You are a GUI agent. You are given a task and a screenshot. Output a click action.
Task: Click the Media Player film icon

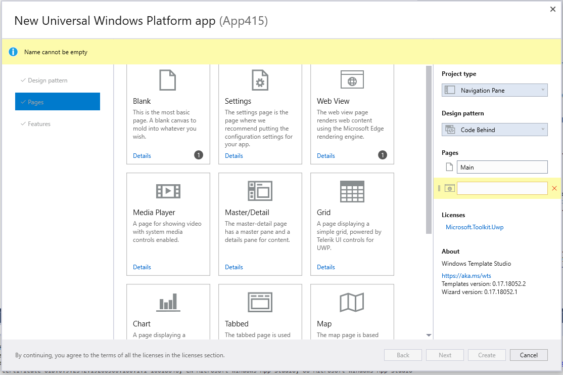coord(168,191)
